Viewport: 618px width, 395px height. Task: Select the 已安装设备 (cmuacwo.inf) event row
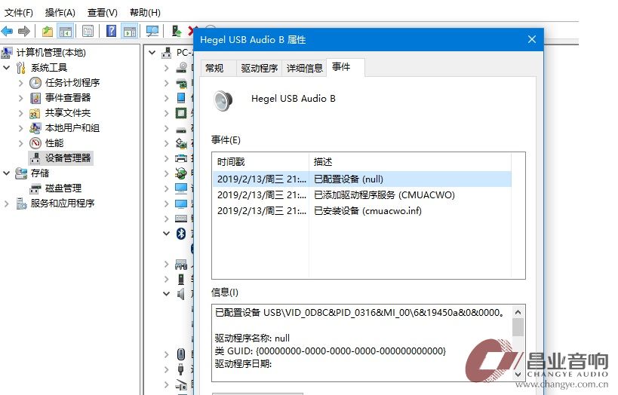[361, 211]
